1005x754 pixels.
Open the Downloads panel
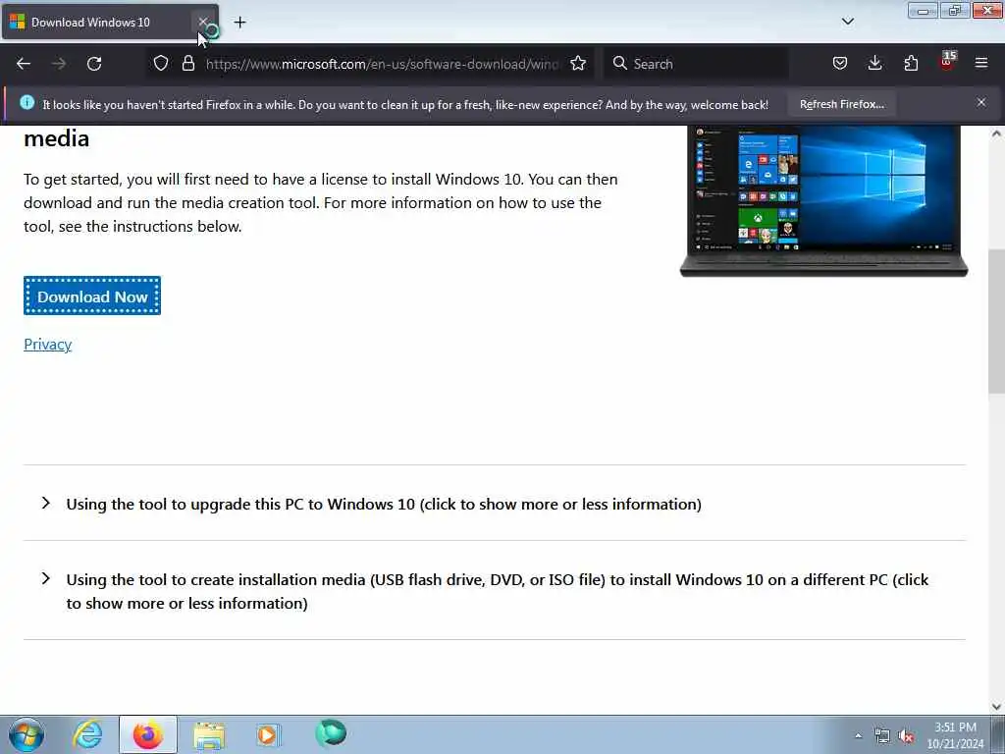click(874, 64)
